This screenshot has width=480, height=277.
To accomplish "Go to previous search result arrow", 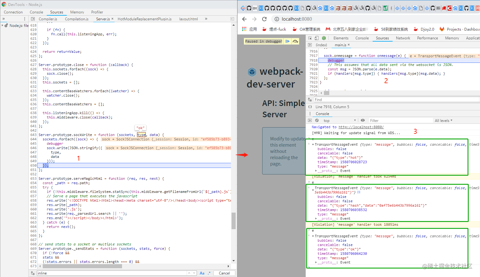I will [189, 273].
